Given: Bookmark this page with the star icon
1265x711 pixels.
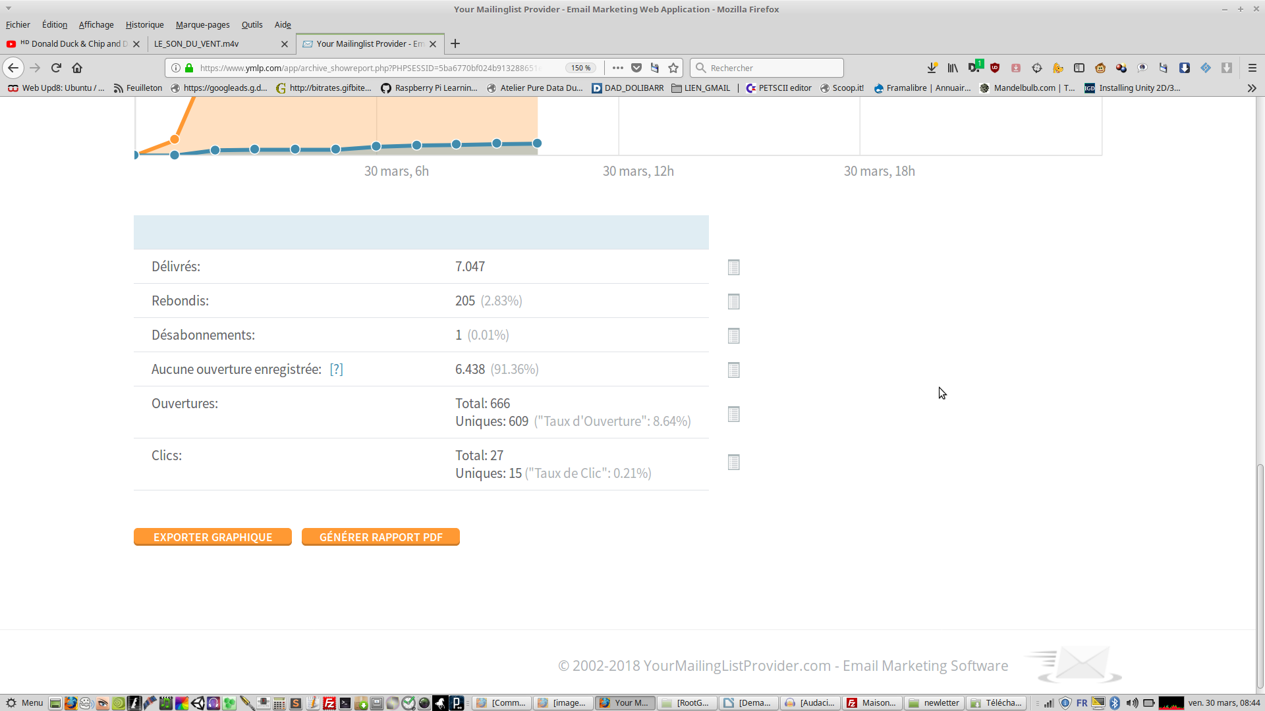Looking at the screenshot, I should [x=673, y=68].
